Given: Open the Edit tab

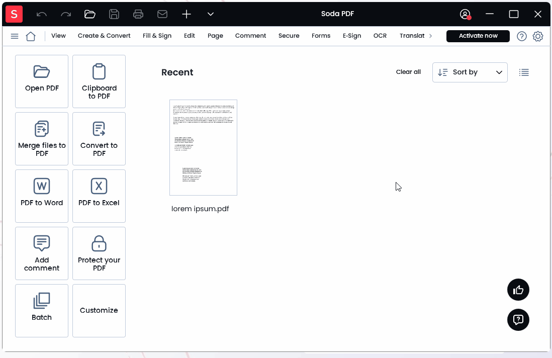Looking at the screenshot, I should click(x=190, y=36).
